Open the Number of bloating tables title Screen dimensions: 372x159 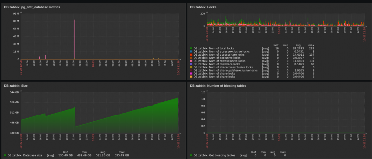[218, 85]
